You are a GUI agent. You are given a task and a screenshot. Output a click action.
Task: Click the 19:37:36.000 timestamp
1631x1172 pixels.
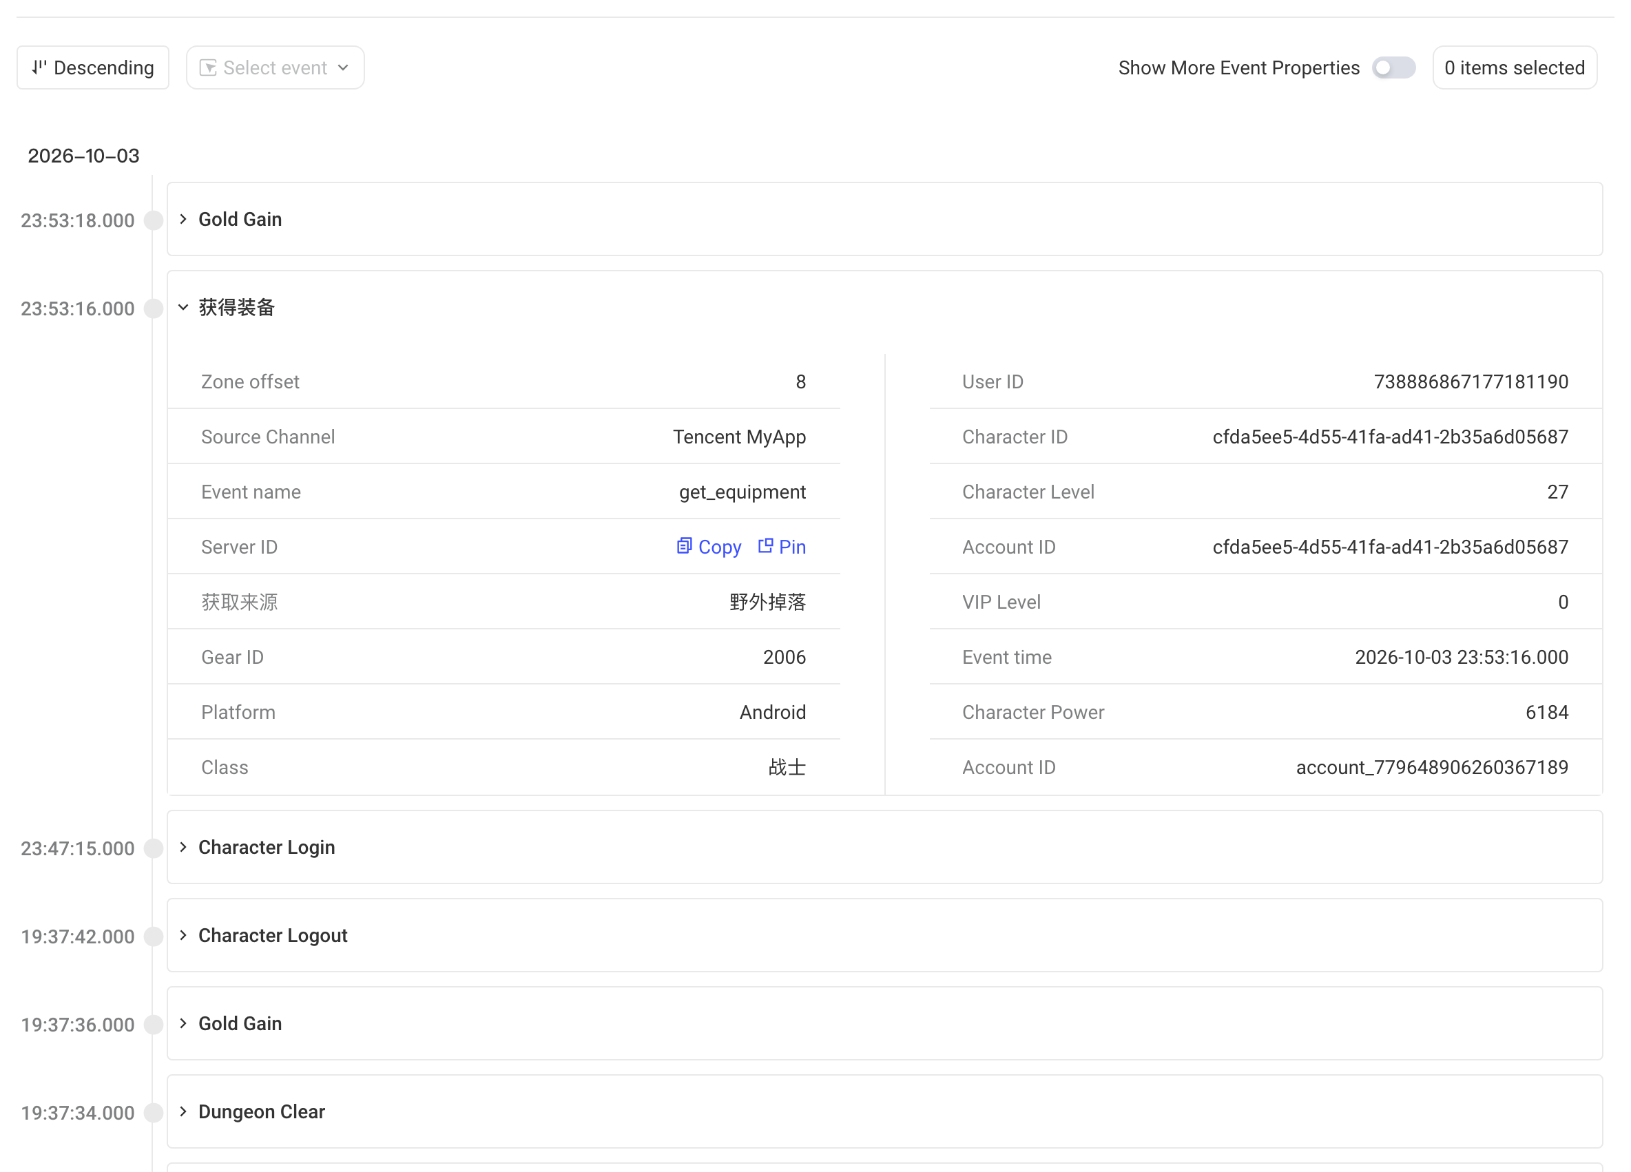78,1025
